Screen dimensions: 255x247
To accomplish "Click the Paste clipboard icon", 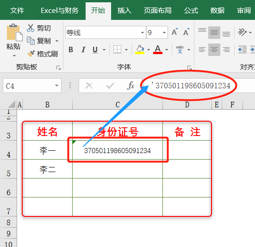I will click(14, 32).
